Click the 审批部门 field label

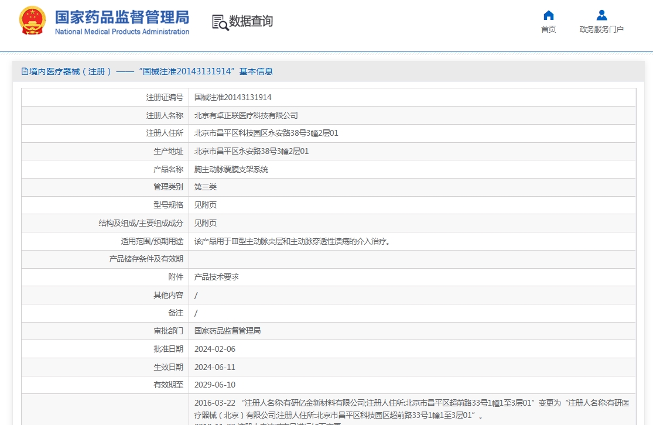(168, 331)
